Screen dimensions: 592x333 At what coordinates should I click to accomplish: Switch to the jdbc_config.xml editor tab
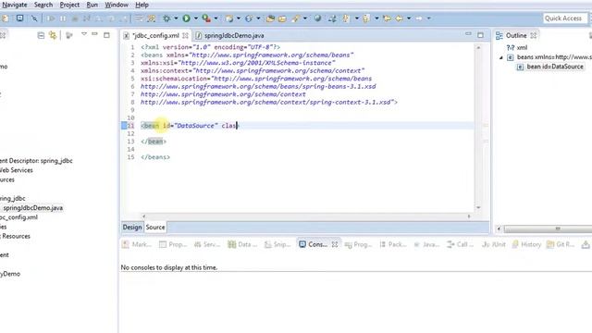pos(156,35)
